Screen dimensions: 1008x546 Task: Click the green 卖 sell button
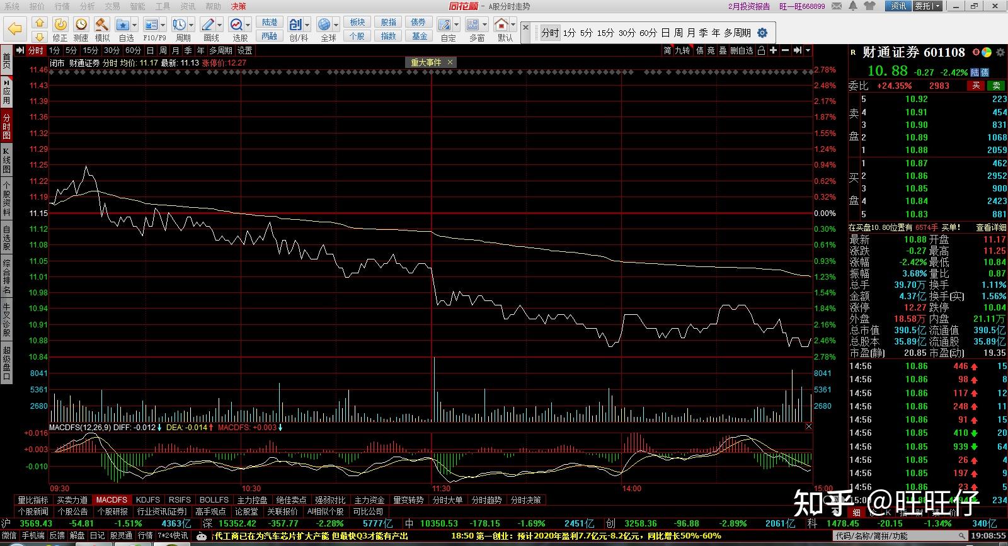996,86
